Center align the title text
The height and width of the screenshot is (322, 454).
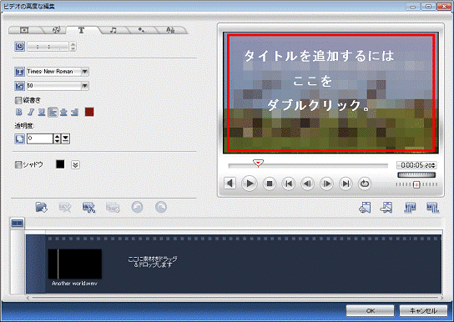click(63, 112)
